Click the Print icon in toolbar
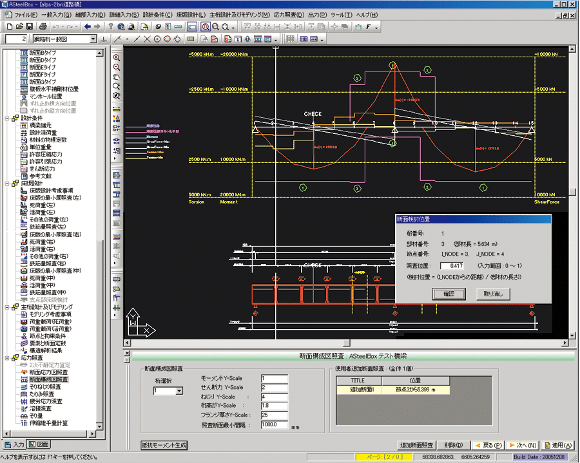 tap(43, 26)
